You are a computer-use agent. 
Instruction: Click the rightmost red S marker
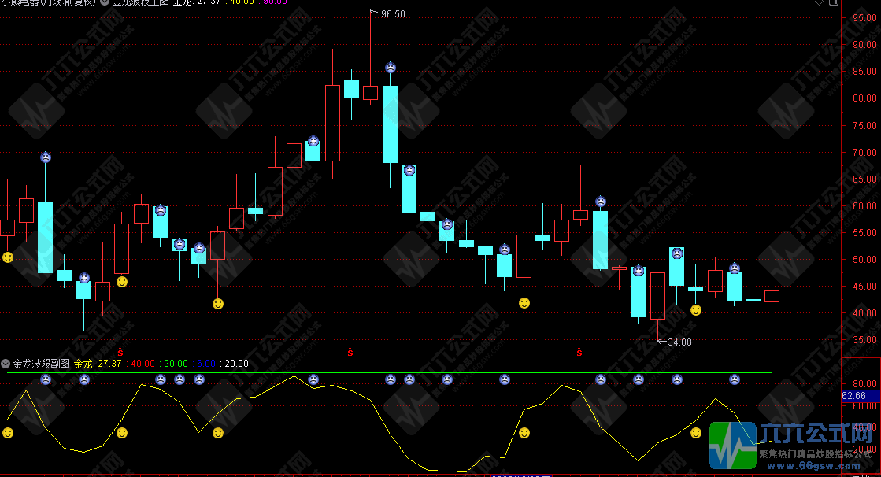coord(579,351)
